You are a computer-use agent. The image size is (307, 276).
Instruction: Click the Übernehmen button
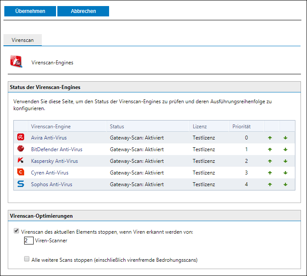coord(30,11)
